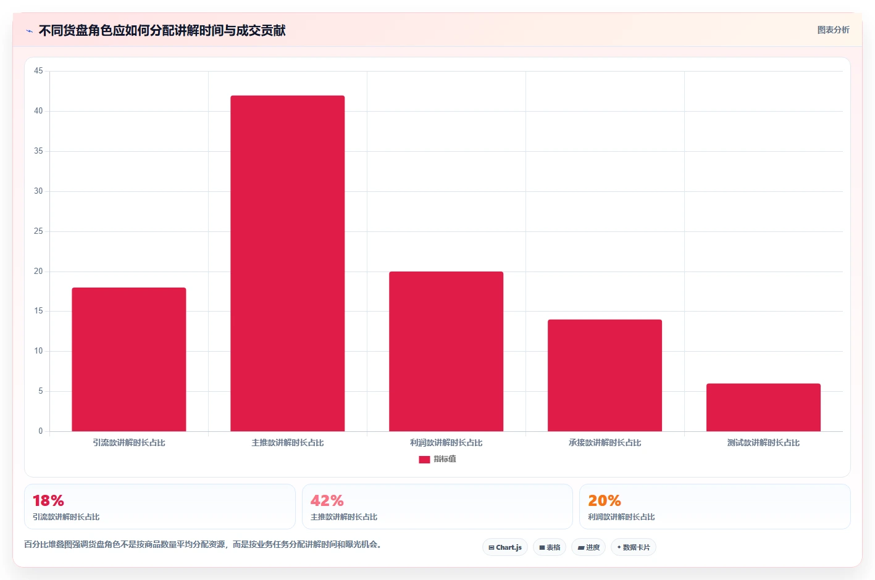
Task: Click the y-axis value 20
Action: point(38,271)
